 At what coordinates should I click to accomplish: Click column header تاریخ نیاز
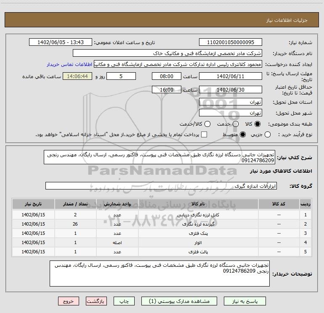pos(33,204)
